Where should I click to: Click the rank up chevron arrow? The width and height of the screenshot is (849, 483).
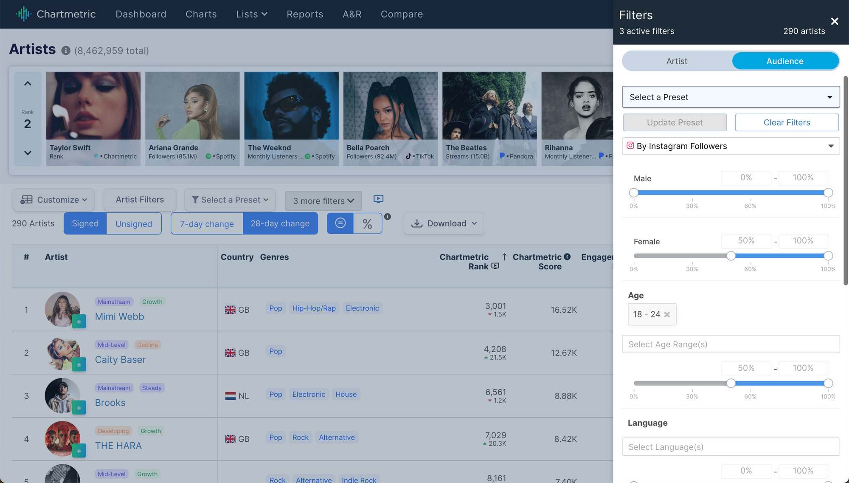(x=28, y=84)
